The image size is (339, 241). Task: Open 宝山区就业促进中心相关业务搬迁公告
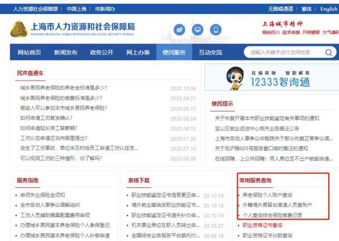pos(257,129)
